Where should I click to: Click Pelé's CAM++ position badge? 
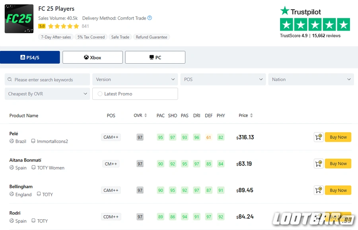coord(111,137)
